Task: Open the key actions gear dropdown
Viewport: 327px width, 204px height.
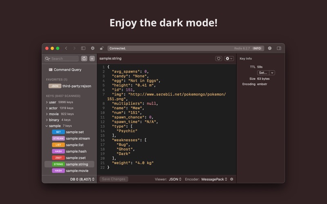Action: click(x=229, y=58)
